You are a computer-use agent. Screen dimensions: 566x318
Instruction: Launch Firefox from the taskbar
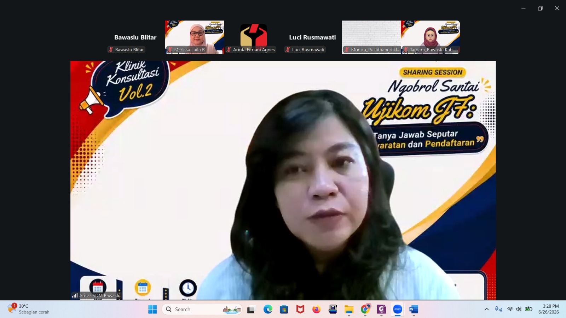pos(316,310)
